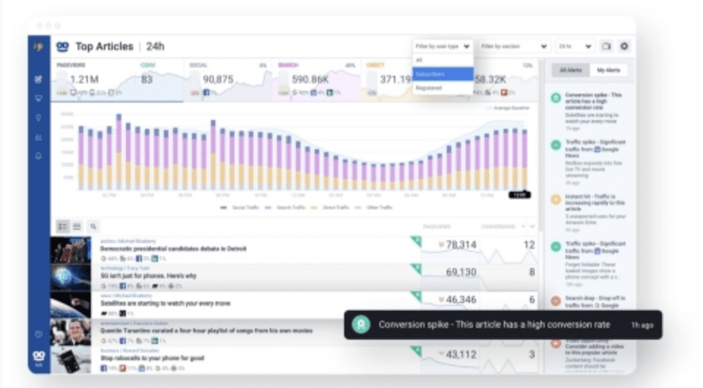Open the Stop robocalls to your phone article
The image size is (703, 388).
152,358
